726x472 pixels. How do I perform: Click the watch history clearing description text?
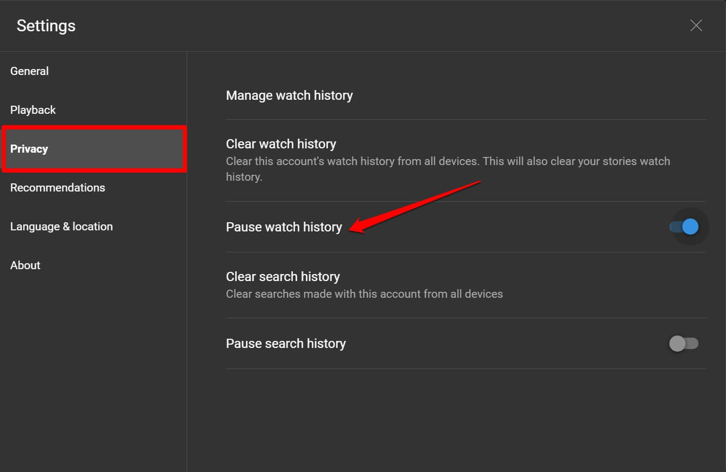point(448,168)
